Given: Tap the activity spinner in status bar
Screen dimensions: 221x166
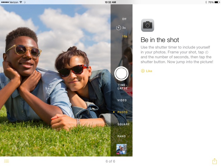Looking at the screenshot, I should (x=25, y=2).
